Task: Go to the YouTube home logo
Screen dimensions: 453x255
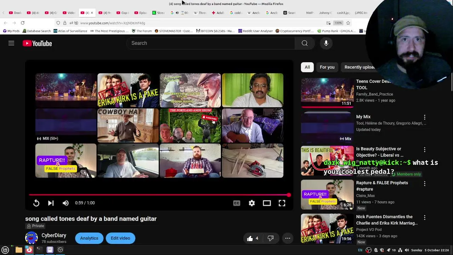Action: 37,43
